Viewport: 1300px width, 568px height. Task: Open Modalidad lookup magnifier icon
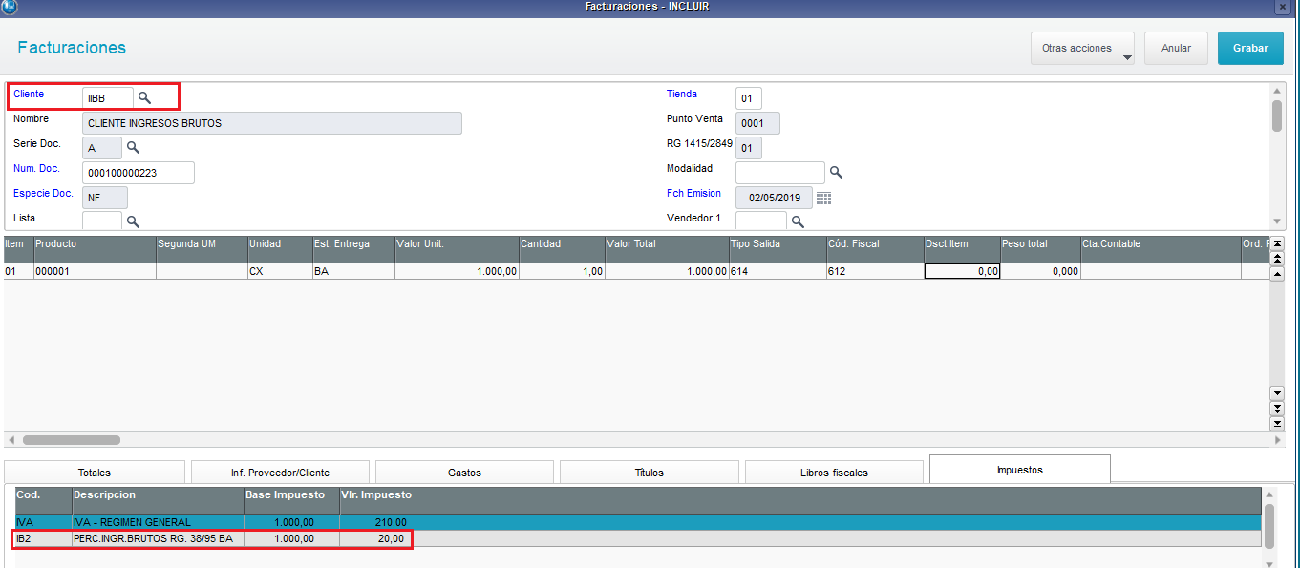point(836,172)
